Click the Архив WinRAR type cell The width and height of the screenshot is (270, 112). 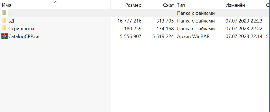coord(193,36)
